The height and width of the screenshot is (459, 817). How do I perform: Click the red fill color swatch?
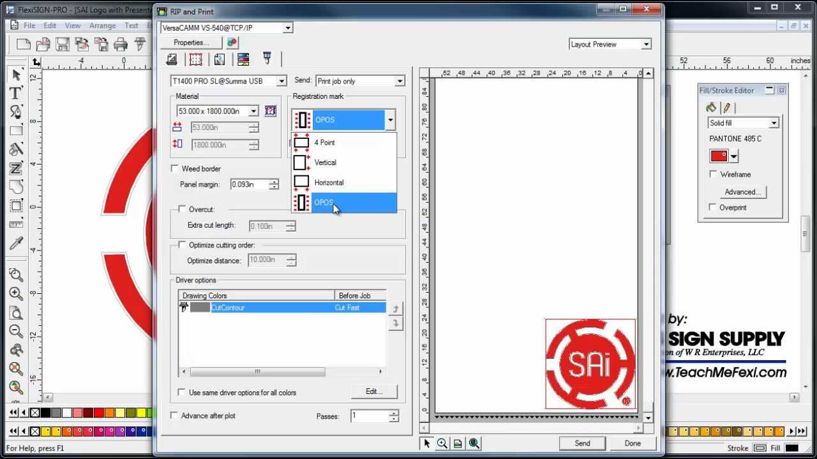point(719,156)
